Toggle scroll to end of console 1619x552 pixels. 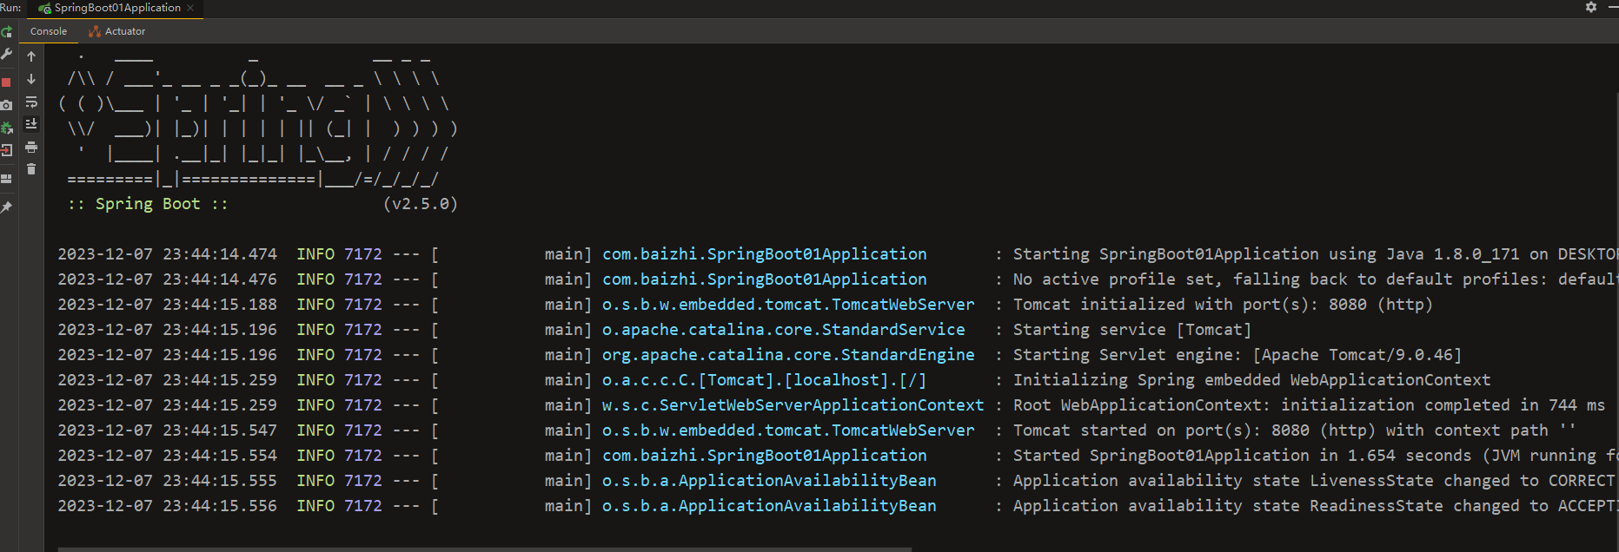pos(31,124)
